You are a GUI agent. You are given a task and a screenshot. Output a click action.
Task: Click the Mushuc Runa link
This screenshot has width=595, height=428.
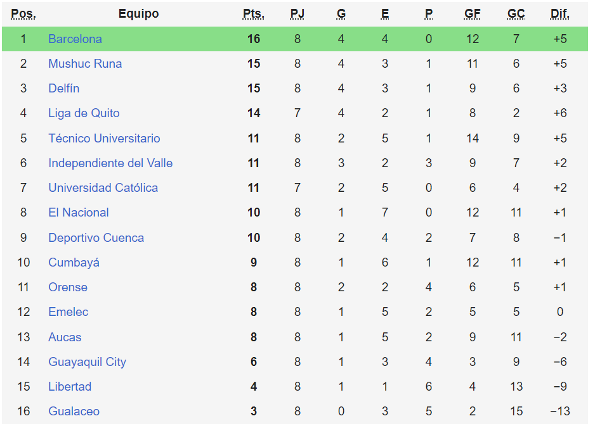85,64
